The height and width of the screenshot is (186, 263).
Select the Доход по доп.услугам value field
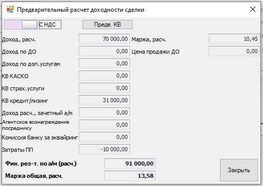104,63
